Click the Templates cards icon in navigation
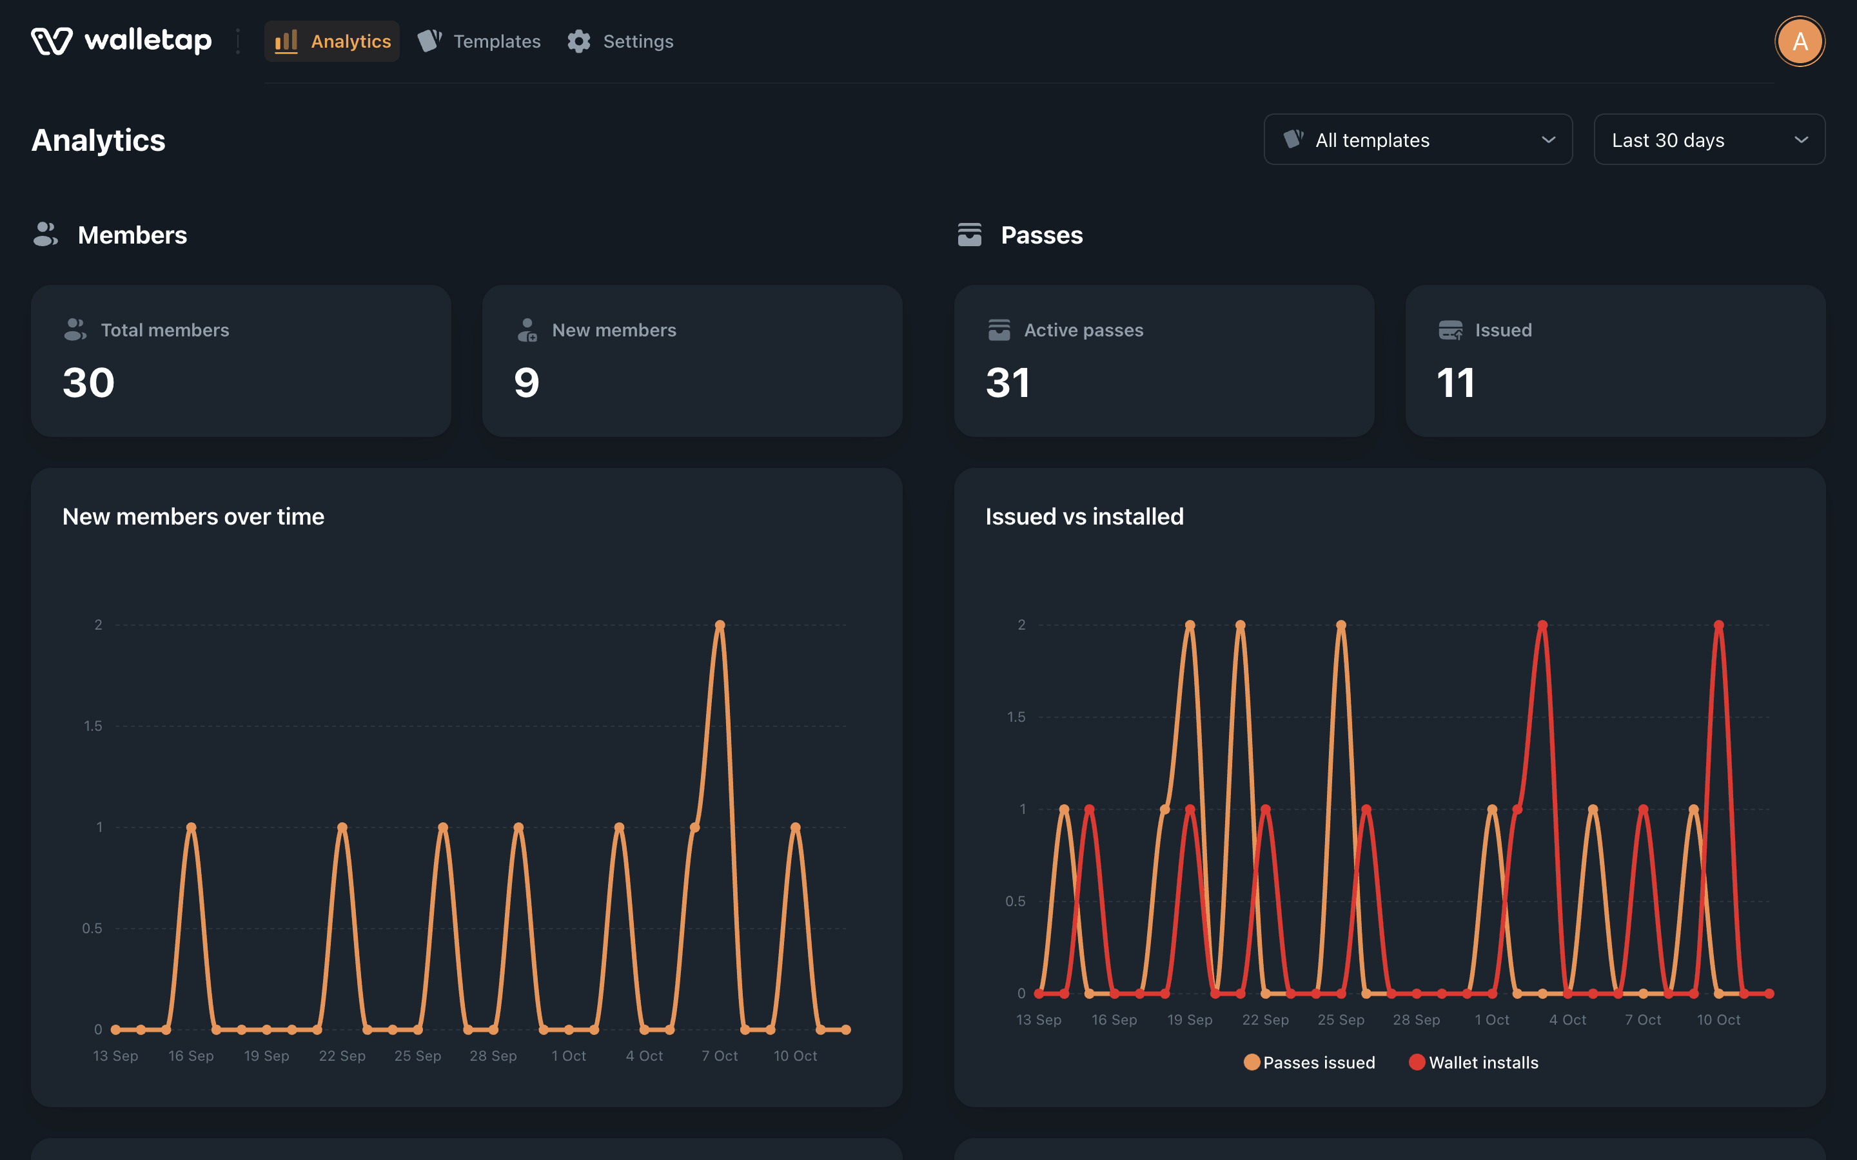Viewport: 1857px width, 1160px height. click(x=429, y=41)
